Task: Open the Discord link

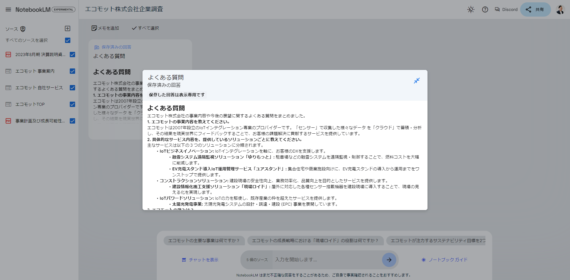Action: 506,9
